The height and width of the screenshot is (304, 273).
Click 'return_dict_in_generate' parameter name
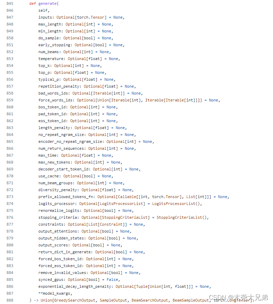64,252
